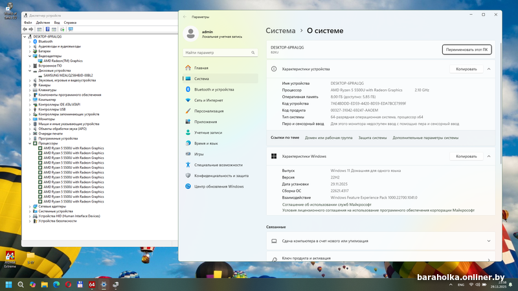
Task: Click the back arrow in Параметры window
Action: pyautogui.click(x=185, y=17)
